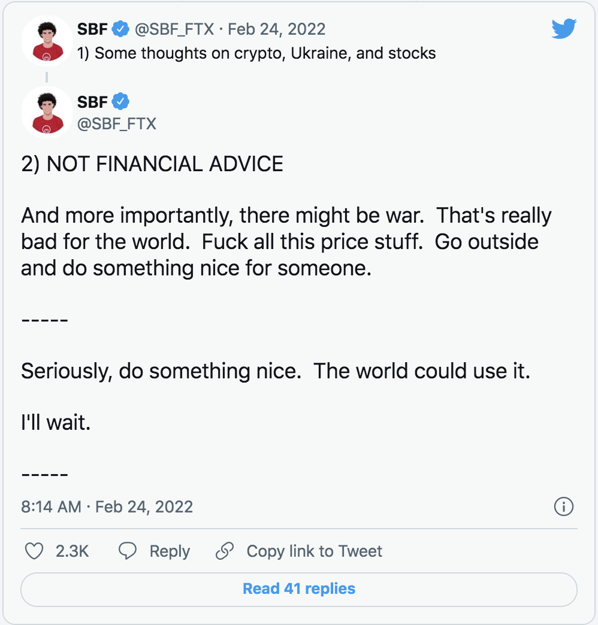
Task: Click the Reply text label
Action: click(x=170, y=551)
